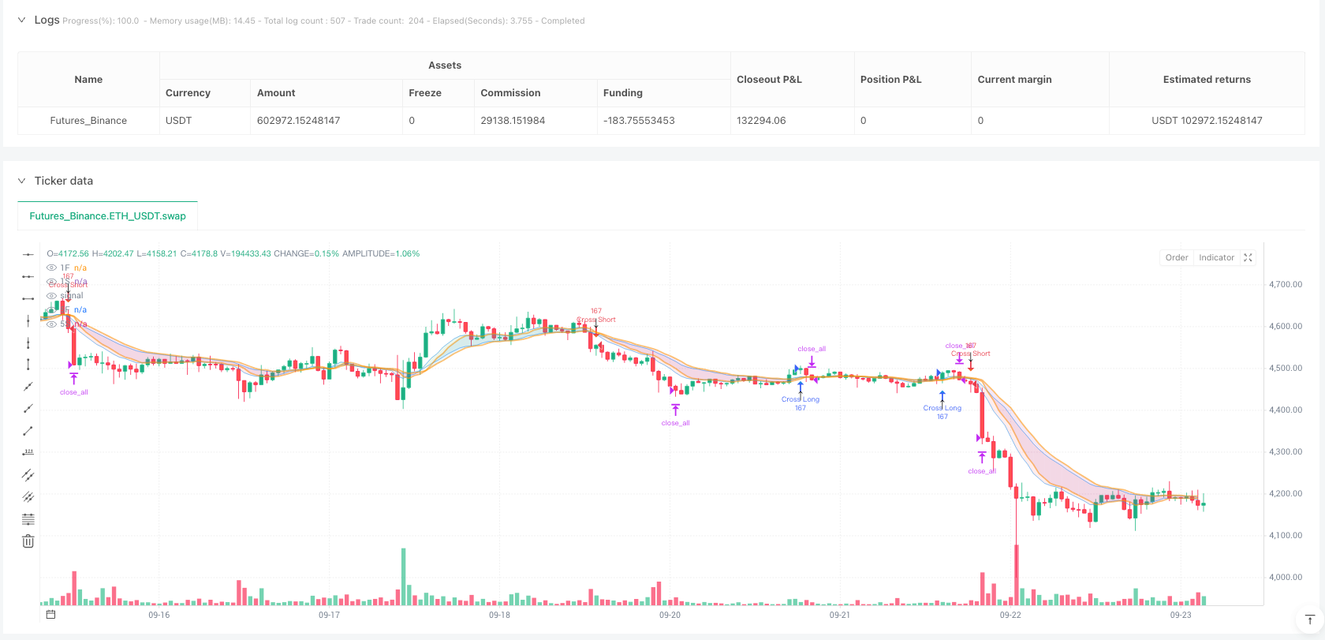1325x640 pixels.
Task: Open the Futures_Binance.ETH_USDT.swap tab
Action: [x=108, y=215]
